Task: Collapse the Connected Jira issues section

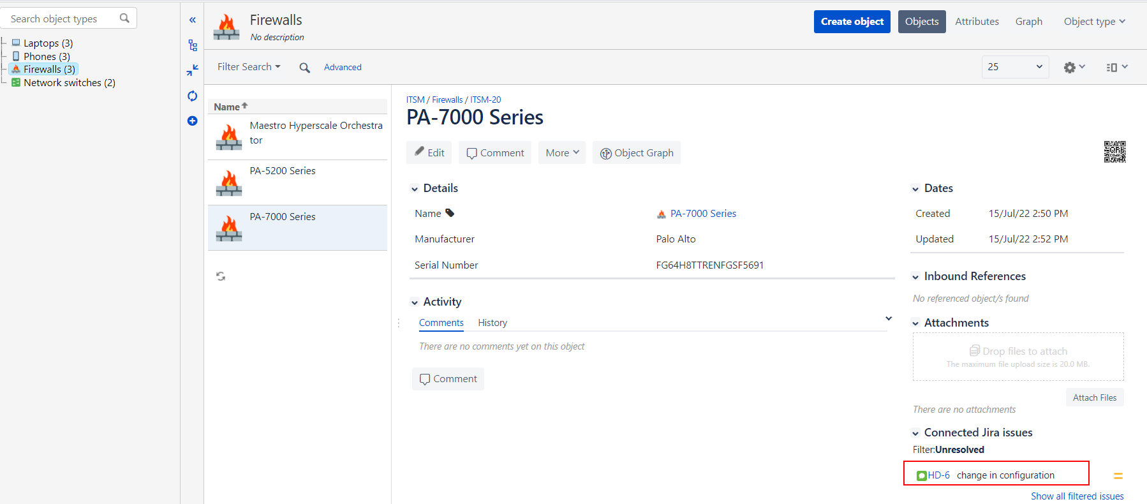Action: (915, 433)
